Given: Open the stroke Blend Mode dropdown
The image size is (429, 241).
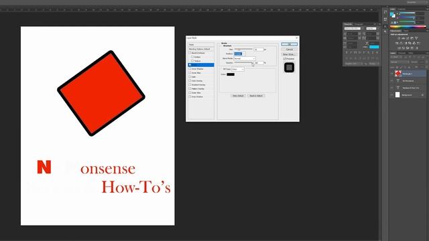Looking at the screenshot, I should pos(245,58).
